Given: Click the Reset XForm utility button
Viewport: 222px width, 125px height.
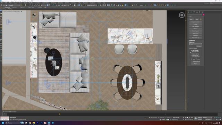Looking at the screenshot, I should coord(196,33).
